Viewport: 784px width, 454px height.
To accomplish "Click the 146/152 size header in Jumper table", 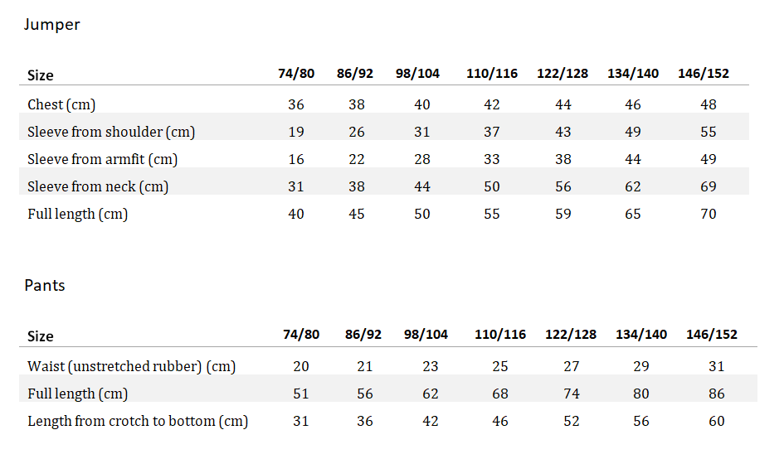I will (x=703, y=74).
